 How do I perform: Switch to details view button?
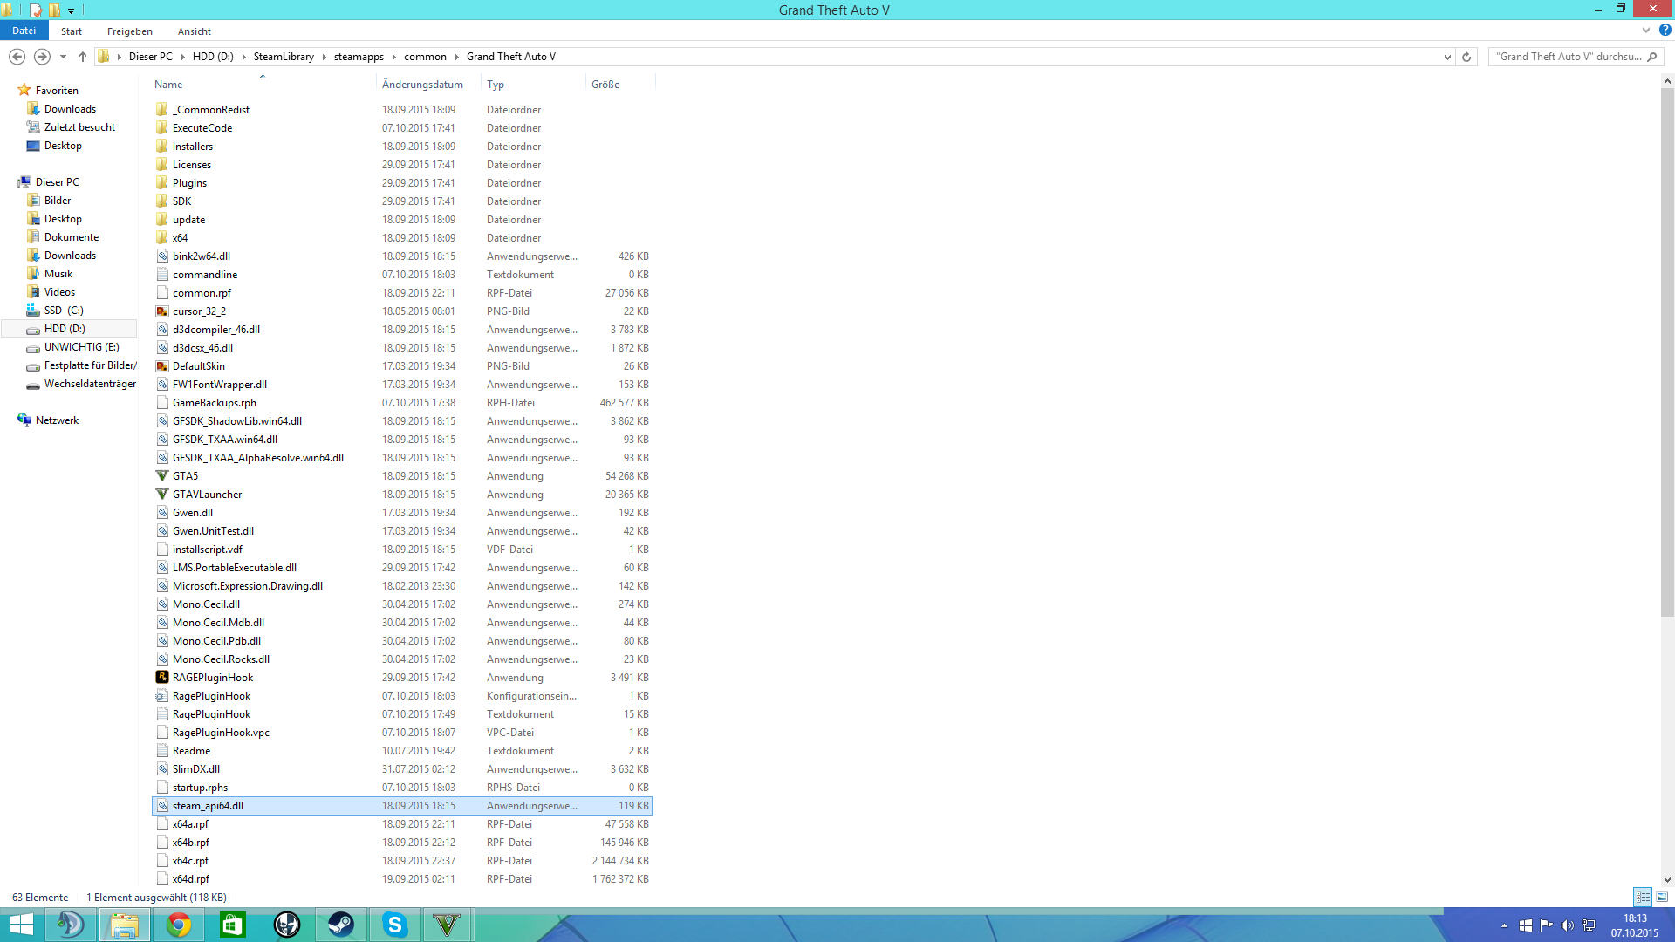click(x=1643, y=897)
